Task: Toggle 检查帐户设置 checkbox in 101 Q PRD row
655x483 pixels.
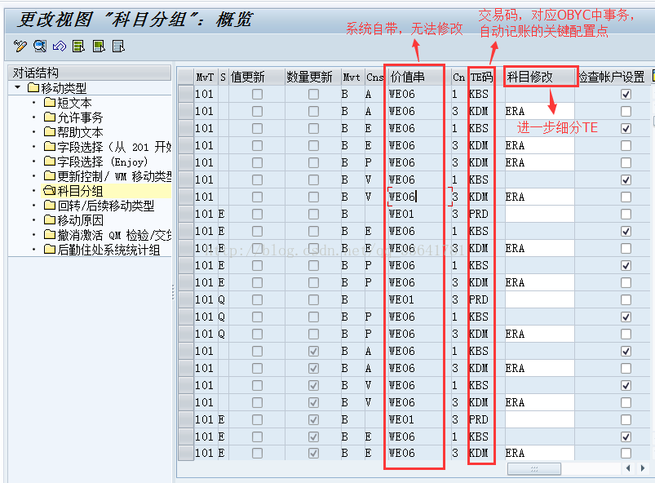Action: (x=626, y=300)
